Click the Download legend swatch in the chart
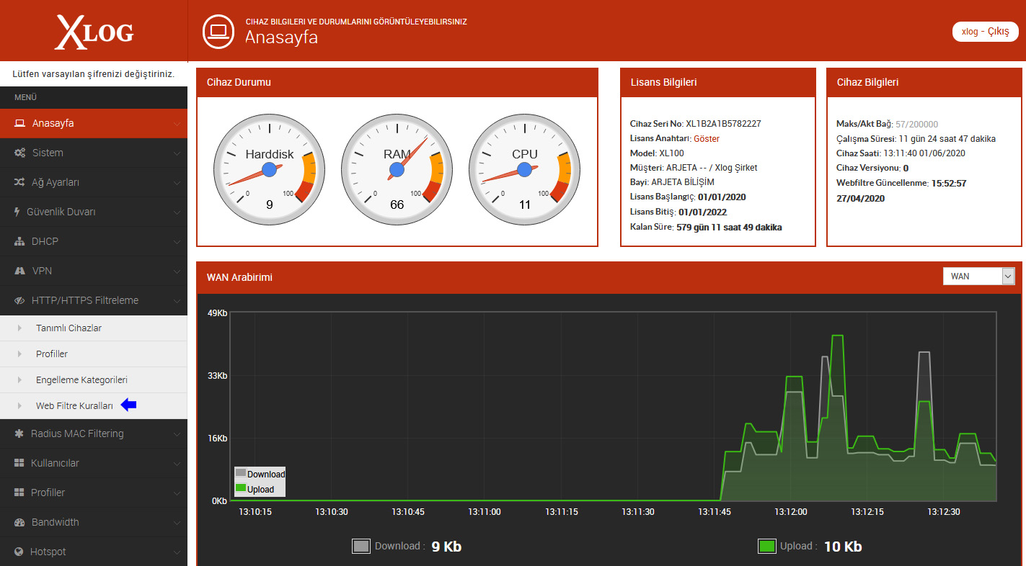 (241, 473)
